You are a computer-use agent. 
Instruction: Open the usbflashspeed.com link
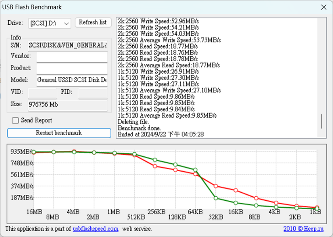(x=95, y=229)
